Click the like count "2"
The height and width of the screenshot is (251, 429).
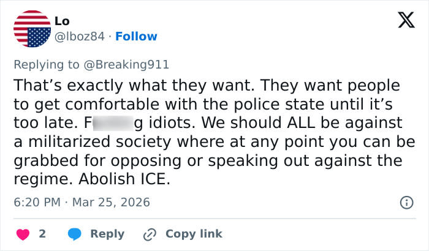tap(42, 234)
